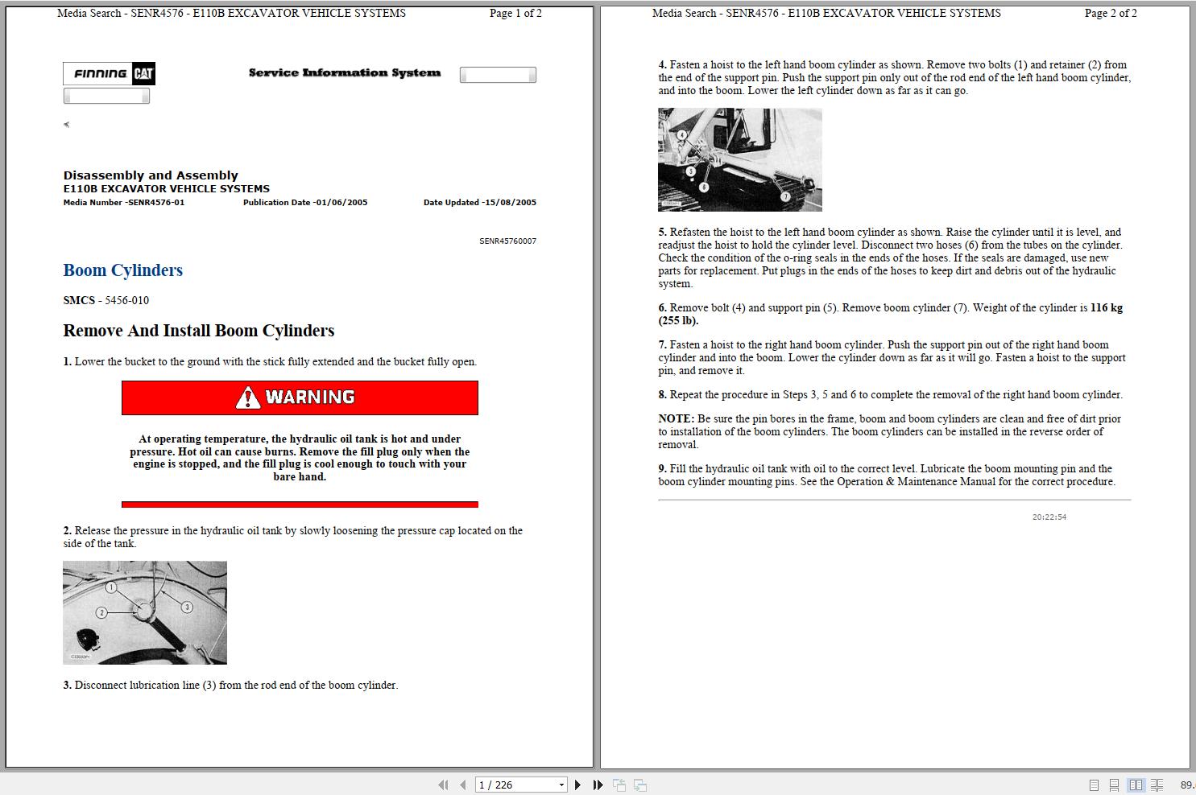1196x795 pixels.
Task: Enable continuous scrolling page layout
Action: (1115, 785)
